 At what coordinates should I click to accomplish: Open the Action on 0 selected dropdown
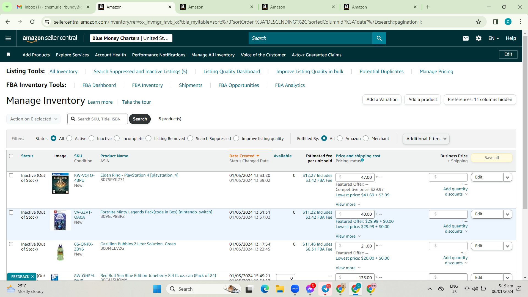(34, 119)
